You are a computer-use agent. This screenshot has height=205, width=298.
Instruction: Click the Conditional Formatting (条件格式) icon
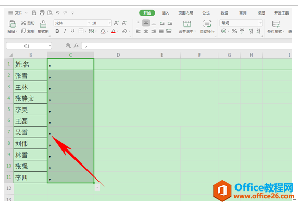(x=276, y=24)
